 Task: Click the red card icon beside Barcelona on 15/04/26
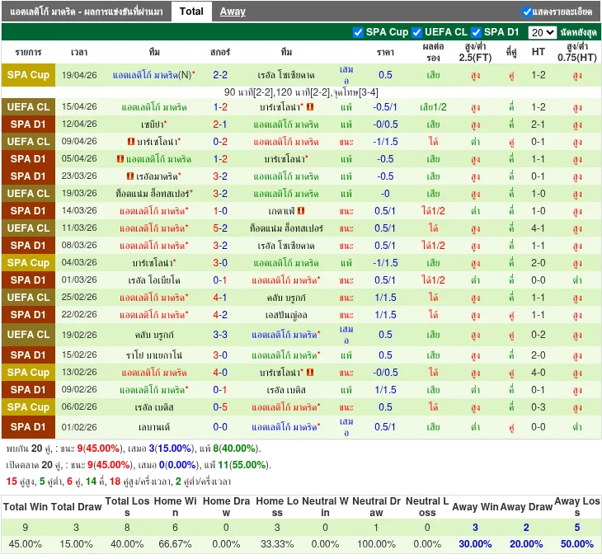pos(310,107)
